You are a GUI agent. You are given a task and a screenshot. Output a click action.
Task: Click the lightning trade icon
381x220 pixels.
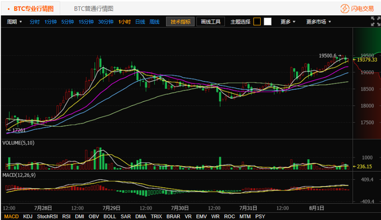(345, 9)
